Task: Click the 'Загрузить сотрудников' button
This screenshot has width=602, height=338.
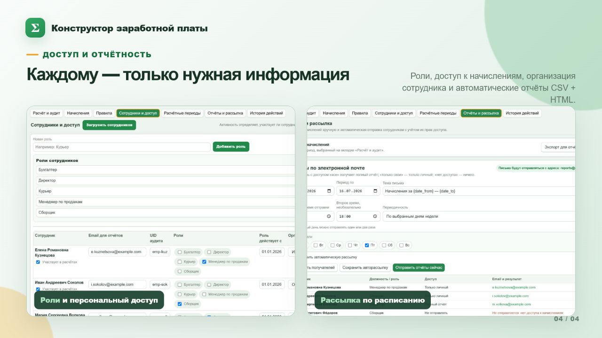Action: 109,125
